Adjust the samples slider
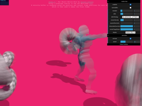Screen dimensions: 142x106 126,11
